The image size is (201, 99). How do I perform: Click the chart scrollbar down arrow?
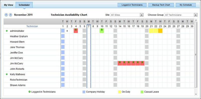coord(196,94)
